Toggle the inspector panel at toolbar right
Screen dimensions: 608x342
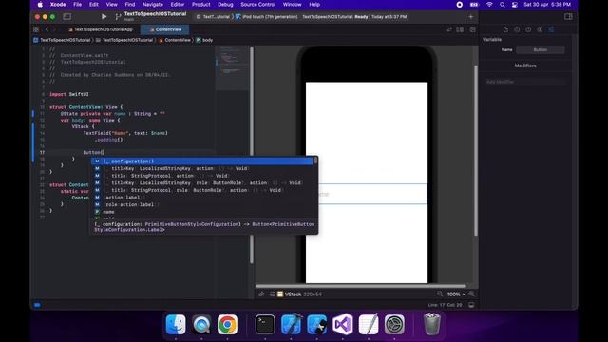click(568, 17)
